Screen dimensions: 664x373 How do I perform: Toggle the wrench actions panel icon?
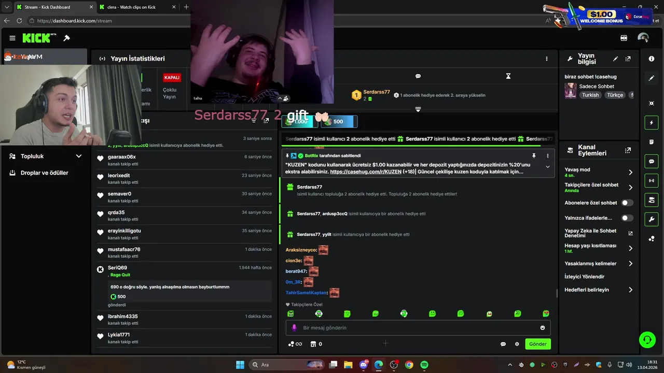click(652, 219)
